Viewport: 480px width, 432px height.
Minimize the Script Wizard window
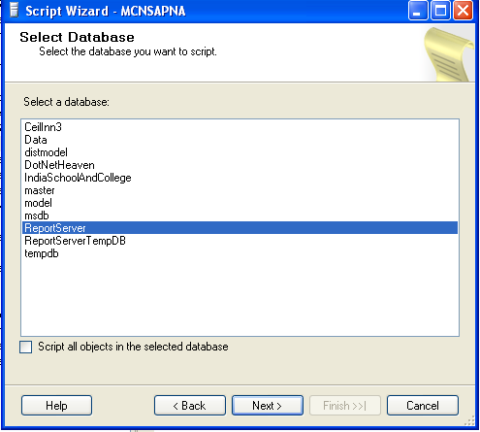pyautogui.click(x=418, y=11)
